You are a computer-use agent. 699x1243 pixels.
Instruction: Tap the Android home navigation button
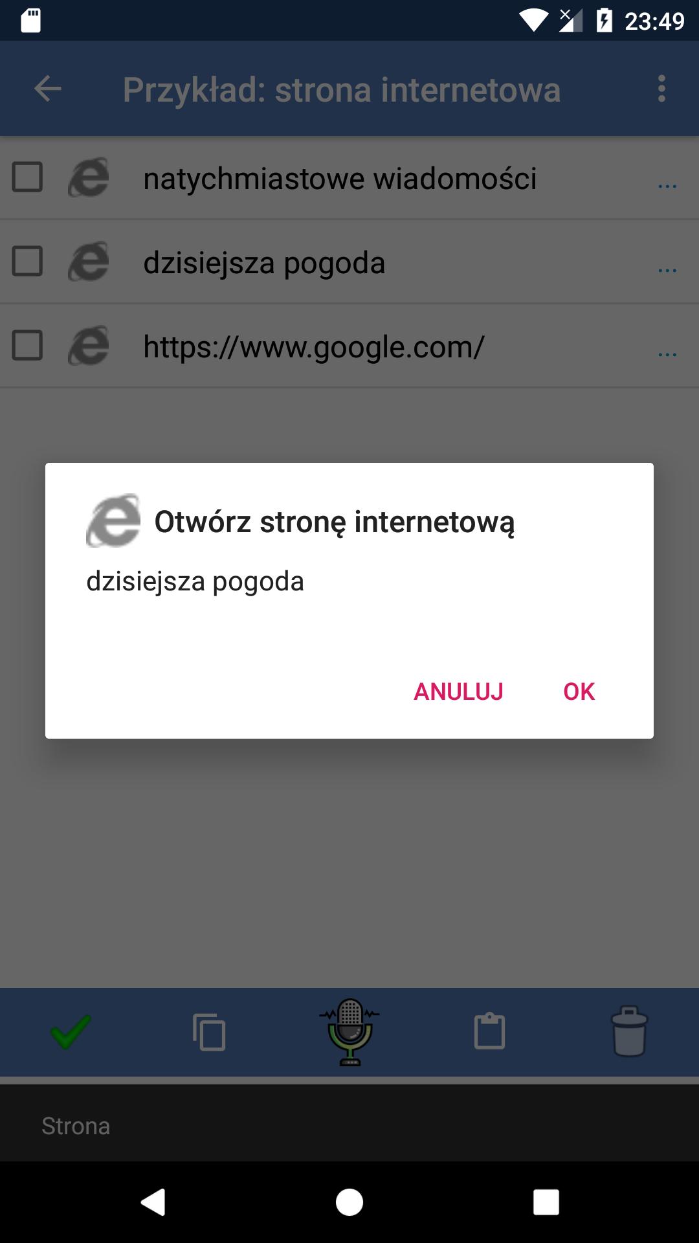tap(349, 1203)
